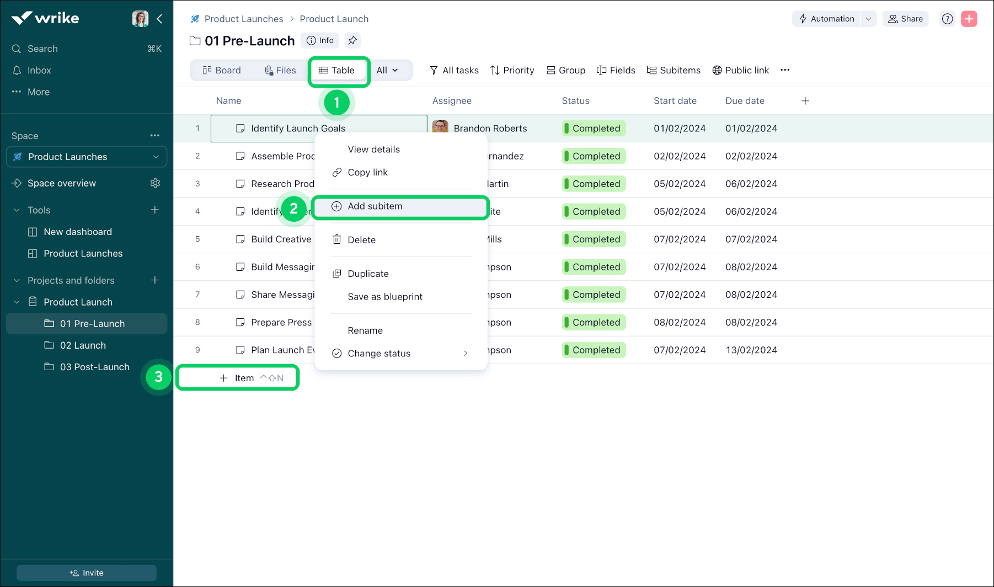Pin the 01 Pre-Launch view
The width and height of the screenshot is (994, 587).
352,40
